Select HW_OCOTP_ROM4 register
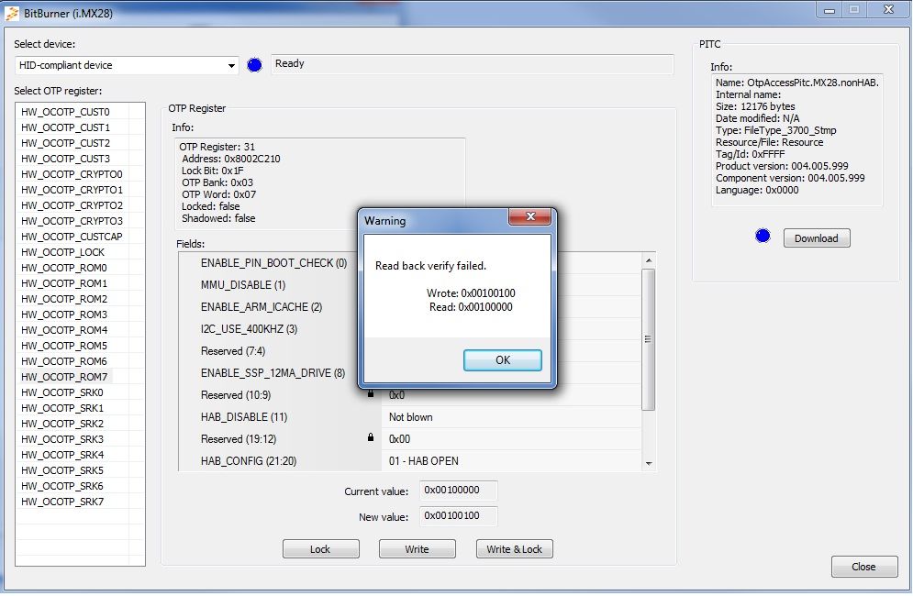 tap(64, 330)
